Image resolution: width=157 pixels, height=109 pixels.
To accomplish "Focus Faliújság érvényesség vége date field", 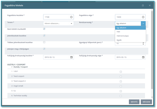I will [x=128, y=57].
